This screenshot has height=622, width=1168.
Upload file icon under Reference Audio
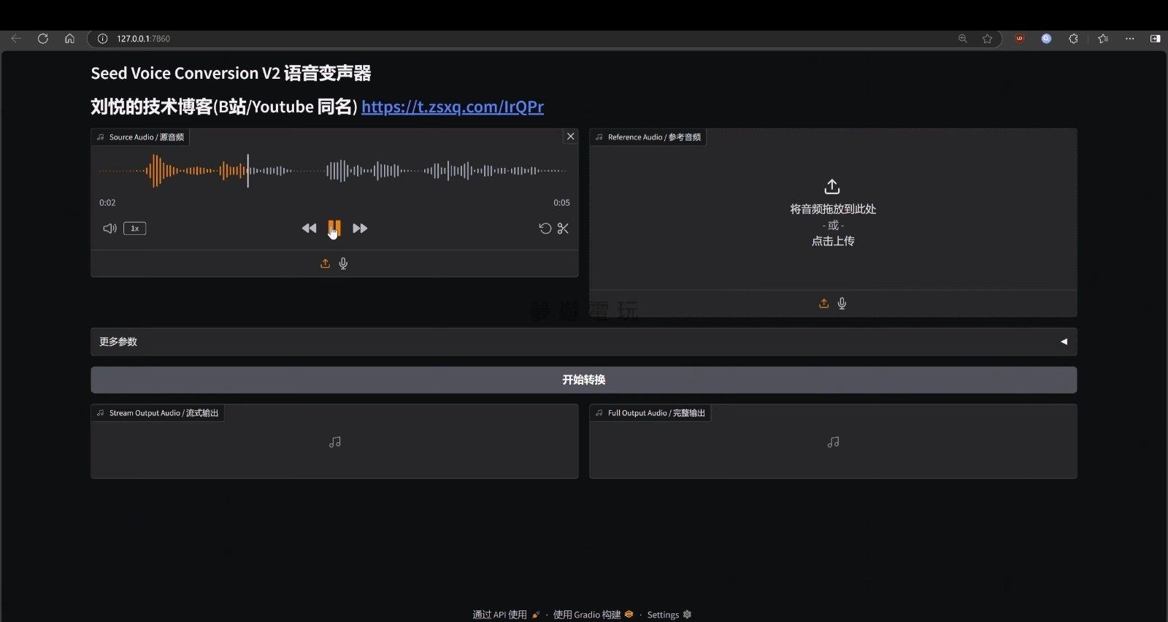(x=823, y=304)
